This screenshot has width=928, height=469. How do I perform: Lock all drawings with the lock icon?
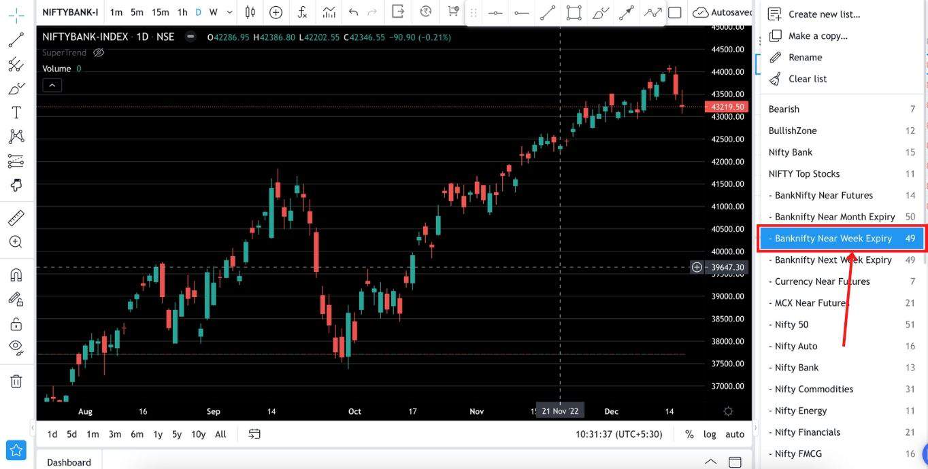[x=16, y=323]
